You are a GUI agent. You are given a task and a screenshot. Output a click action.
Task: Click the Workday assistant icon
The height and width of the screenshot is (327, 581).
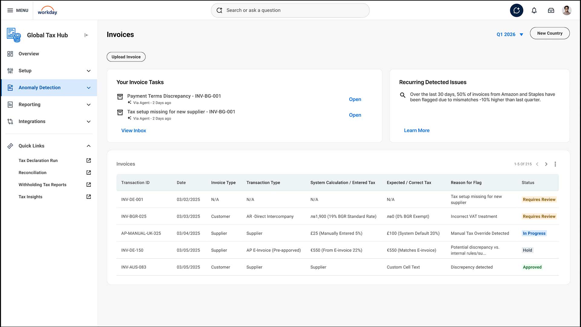517,10
